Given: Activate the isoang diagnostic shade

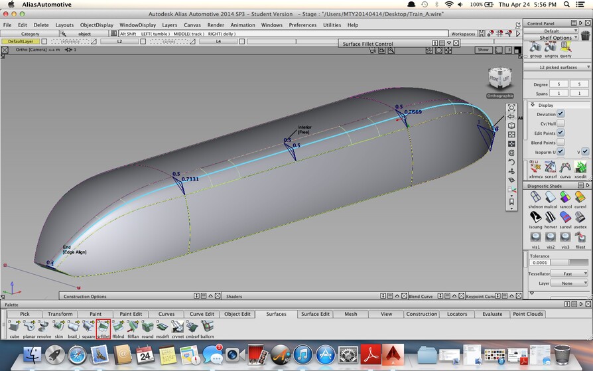Looking at the screenshot, I should (x=535, y=217).
